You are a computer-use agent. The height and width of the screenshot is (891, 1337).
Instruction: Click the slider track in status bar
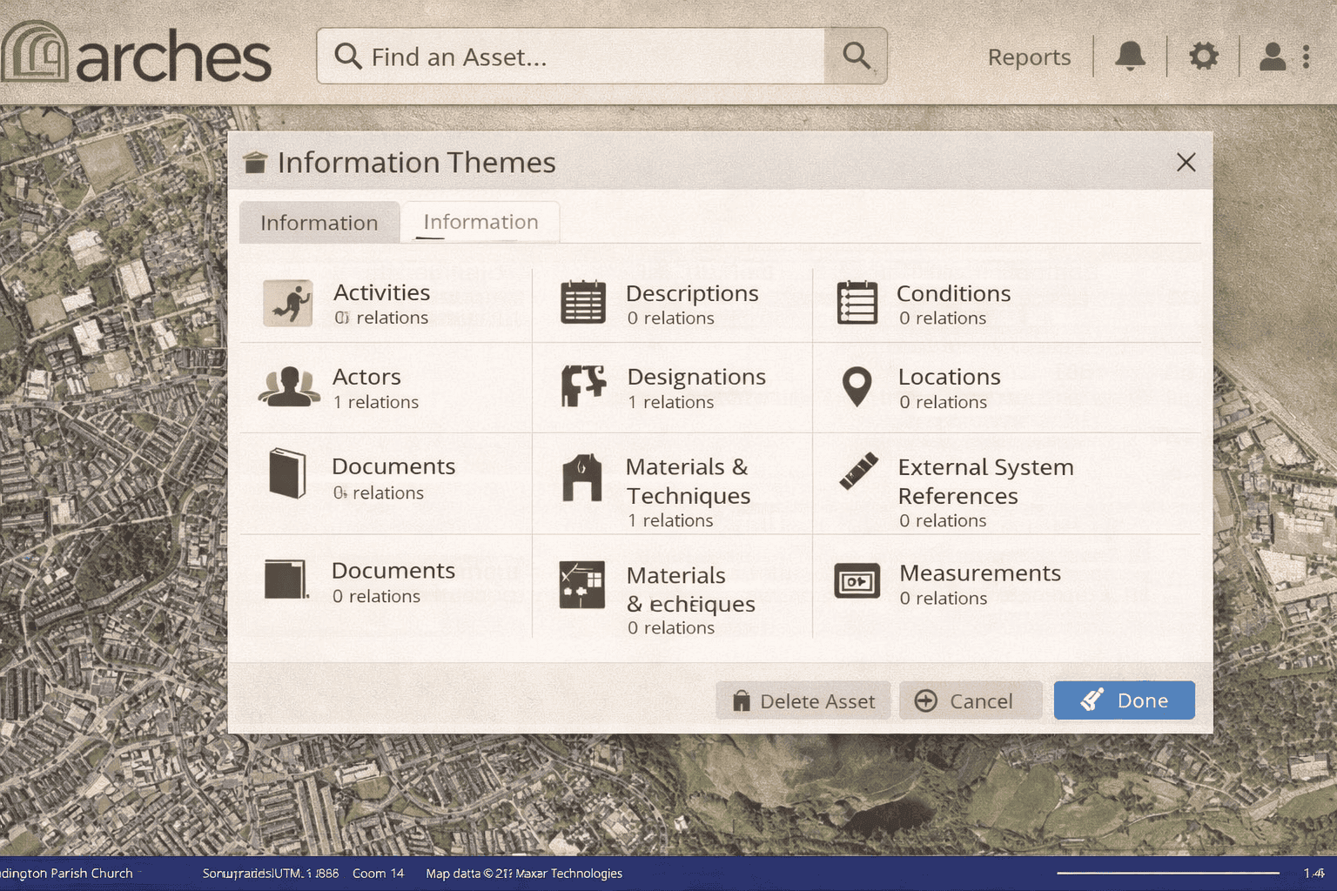pos(1167,873)
